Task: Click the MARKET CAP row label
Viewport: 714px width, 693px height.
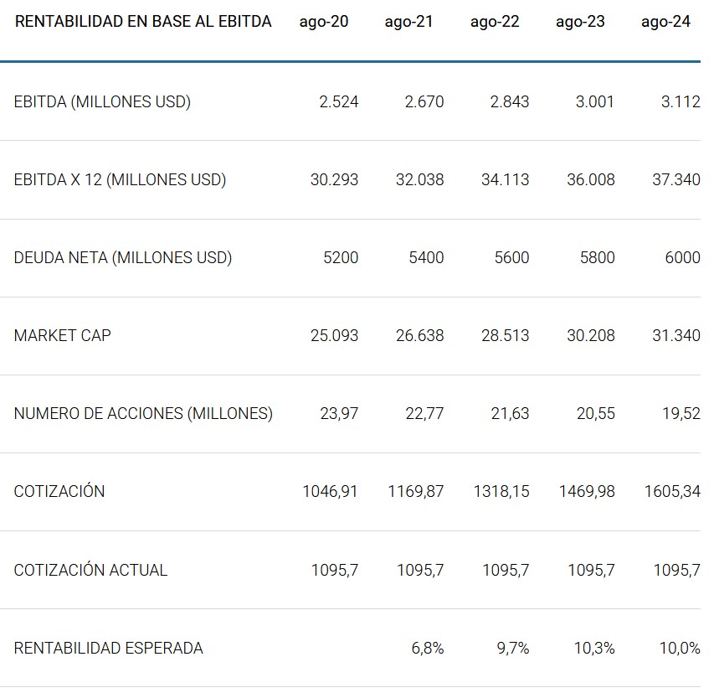Action: click(63, 336)
